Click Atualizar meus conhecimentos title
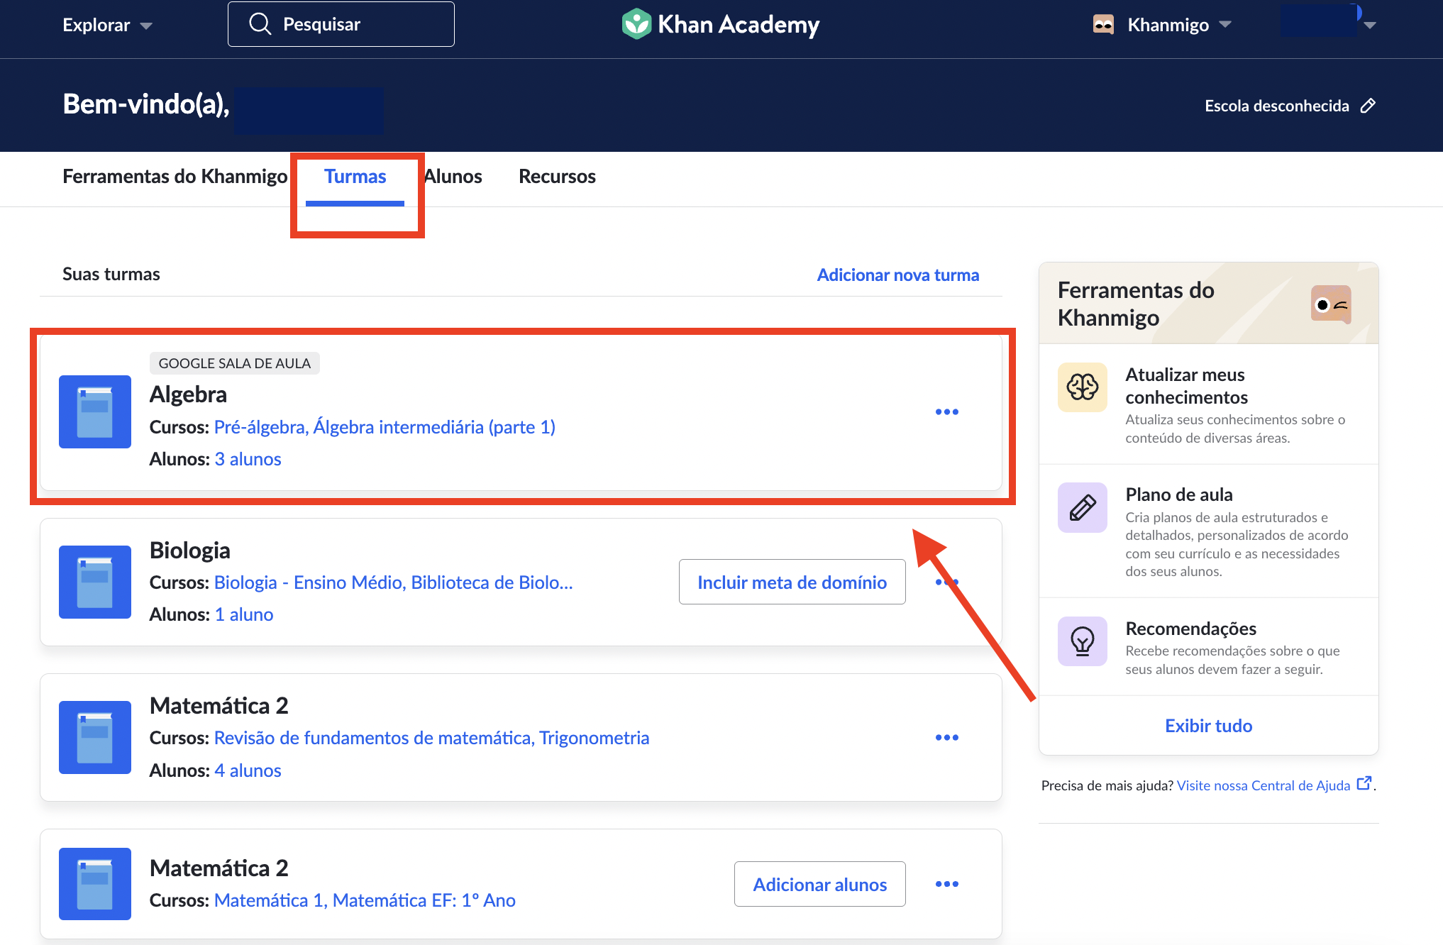Image resolution: width=1443 pixels, height=945 pixels. [1186, 385]
